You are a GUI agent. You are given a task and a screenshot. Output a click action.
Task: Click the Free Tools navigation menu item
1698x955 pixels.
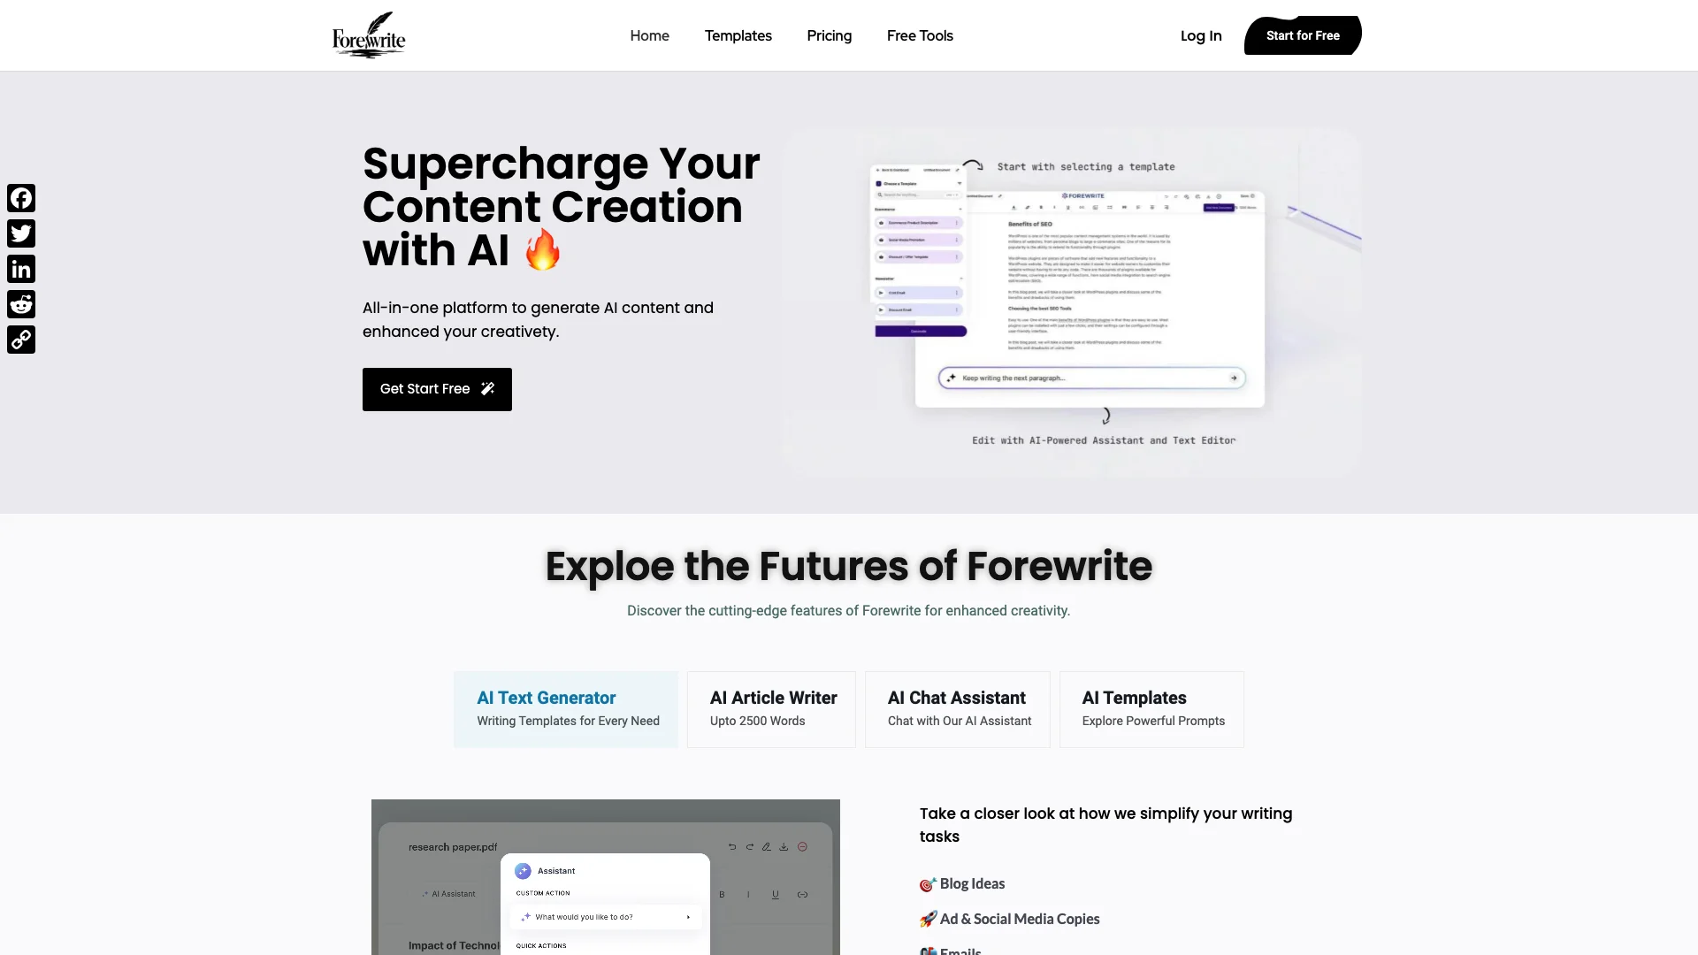[x=919, y=35]
